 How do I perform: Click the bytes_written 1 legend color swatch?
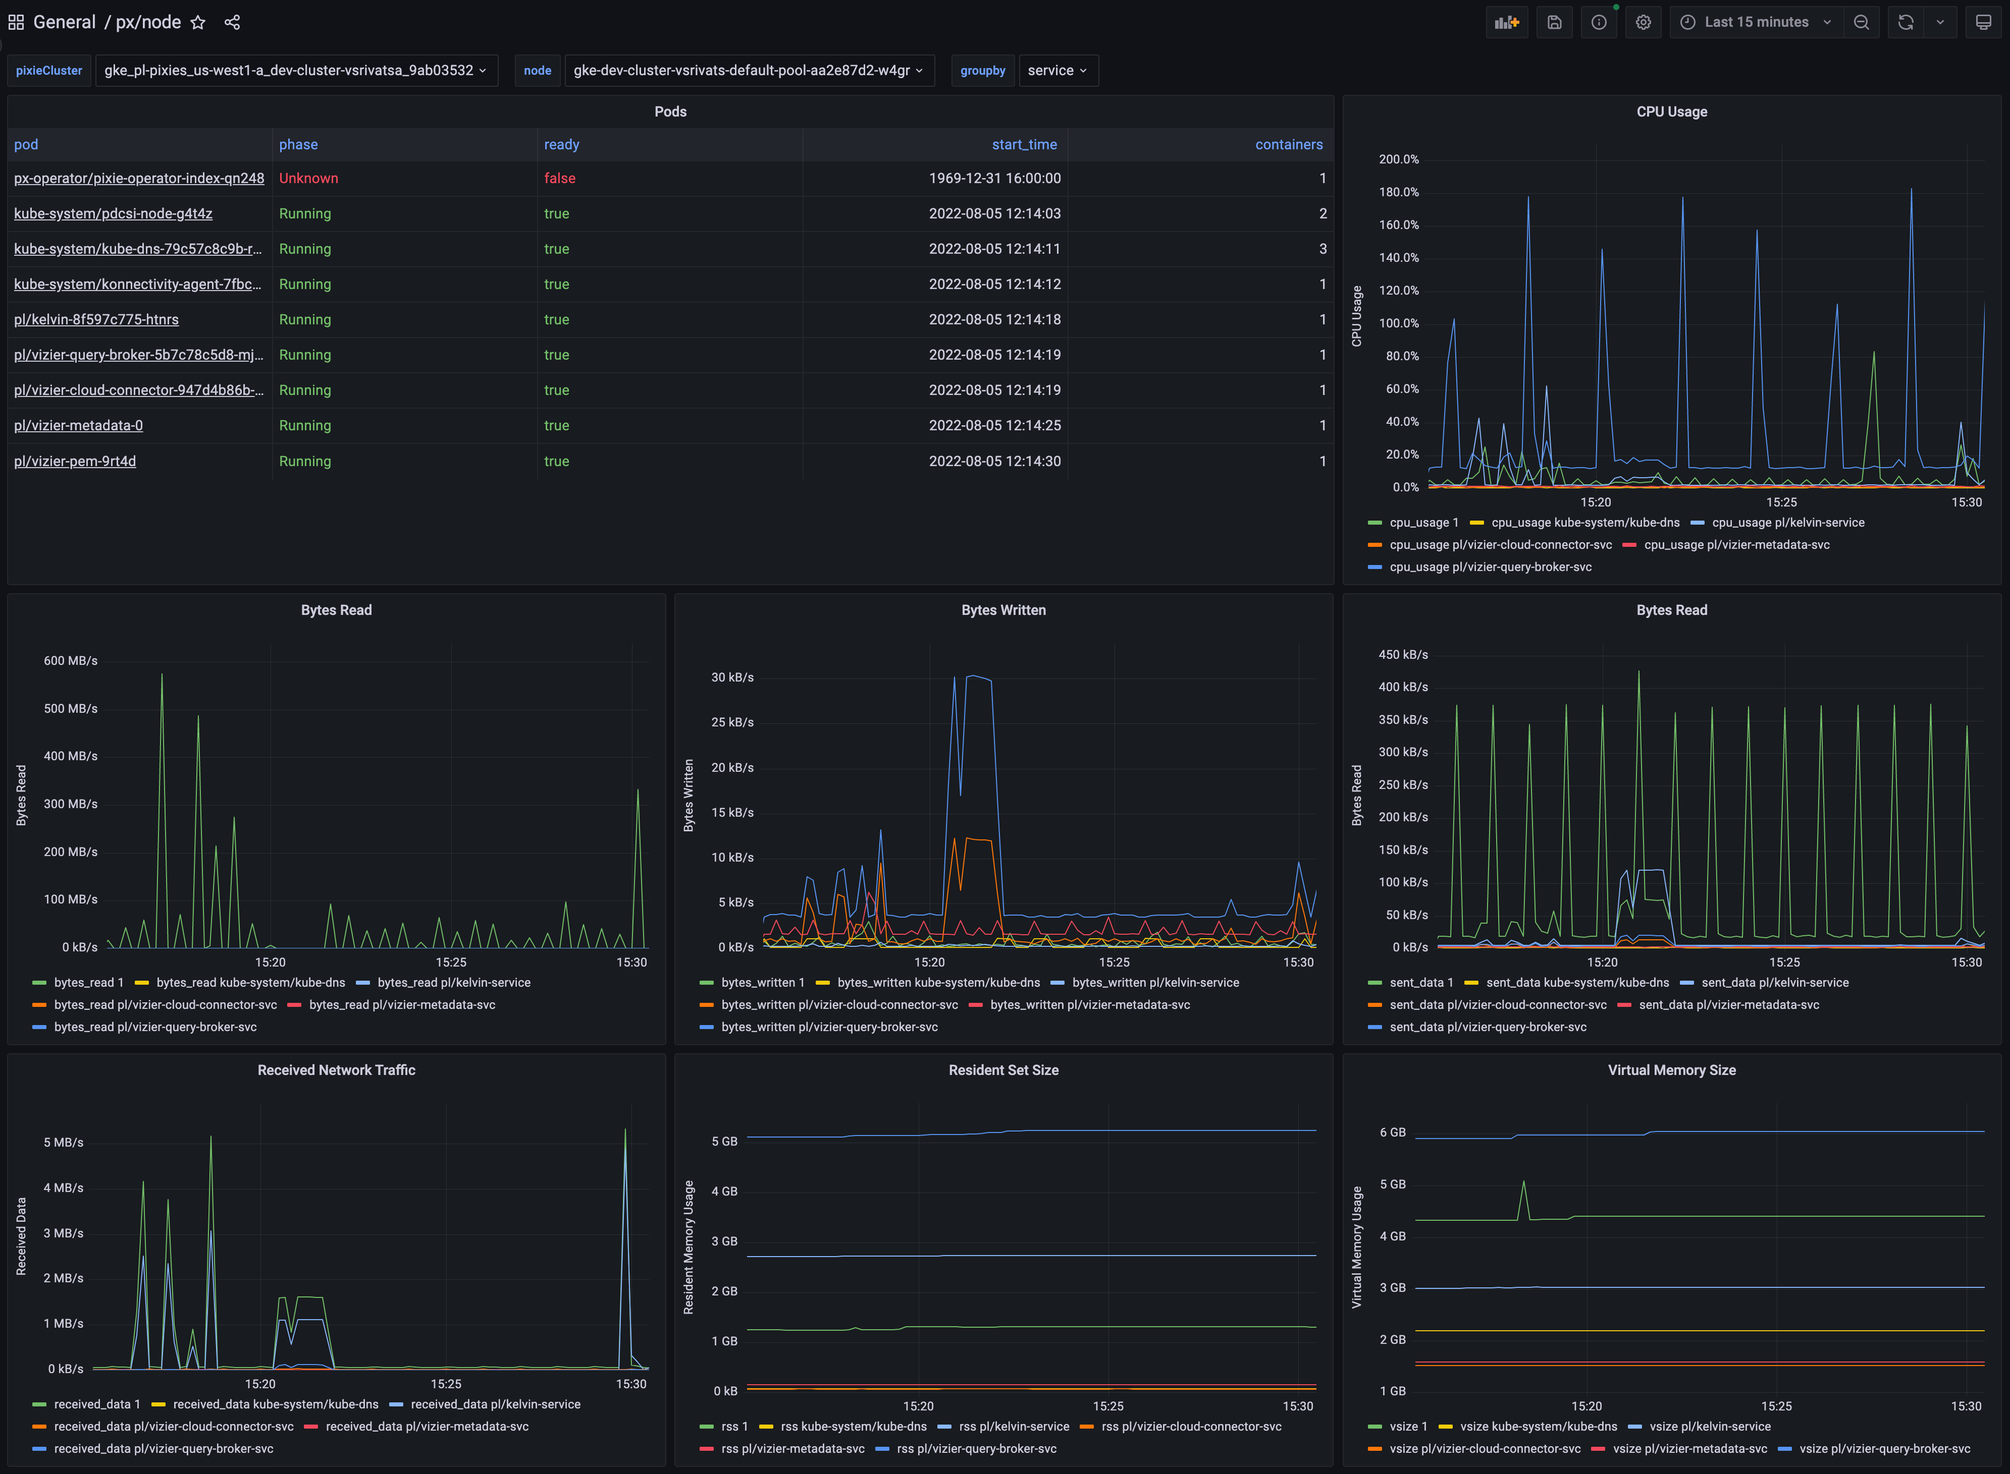[x=706, y=983]
